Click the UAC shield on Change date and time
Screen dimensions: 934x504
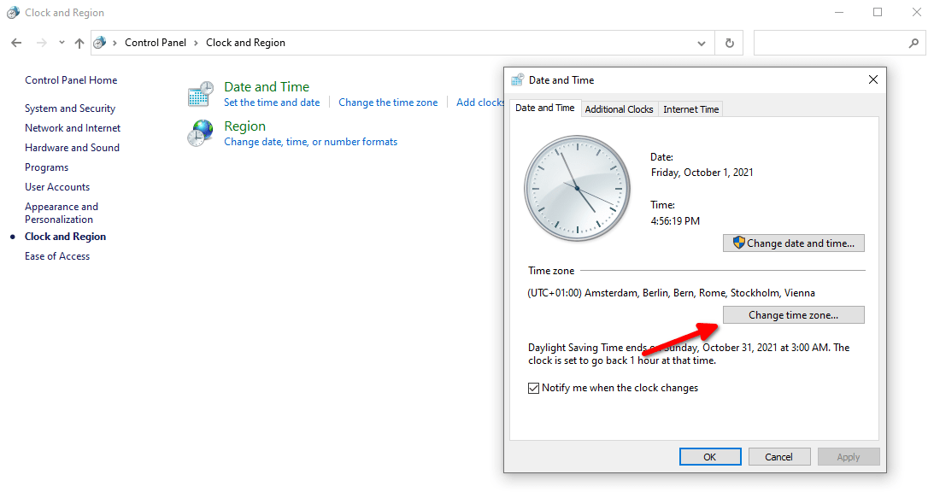(739, 243)
